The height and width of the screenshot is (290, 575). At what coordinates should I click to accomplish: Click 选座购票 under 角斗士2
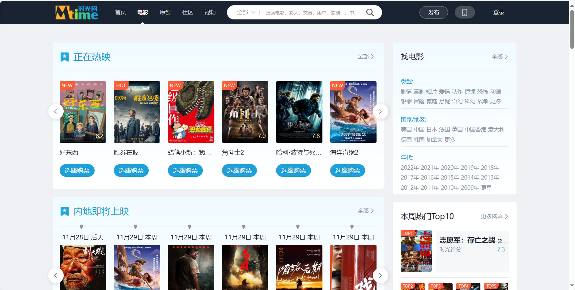point(239,171)
